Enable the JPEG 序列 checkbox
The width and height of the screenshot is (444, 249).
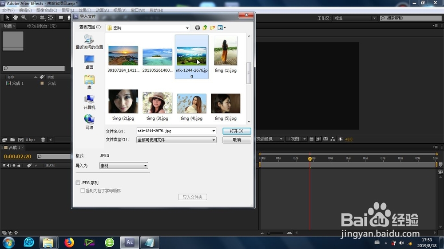click(78, 183)
